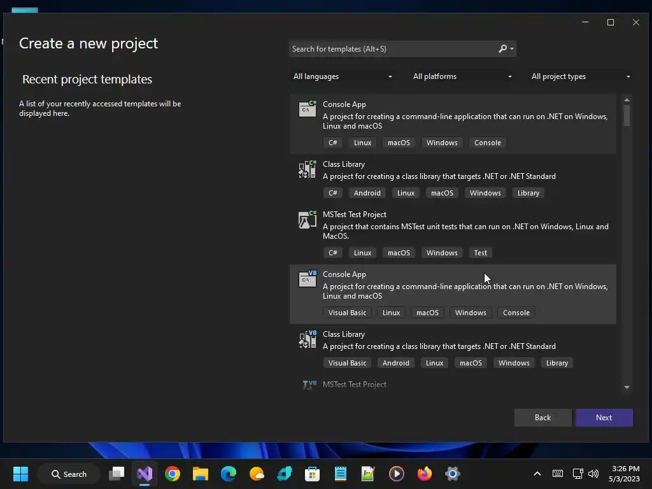This screenshot has height=489, width=652.
Task: Click the VB MSTest Test Project icon
Action: click(309, 385)
